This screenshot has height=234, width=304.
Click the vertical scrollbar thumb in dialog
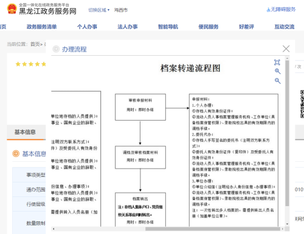pos(287,133)
